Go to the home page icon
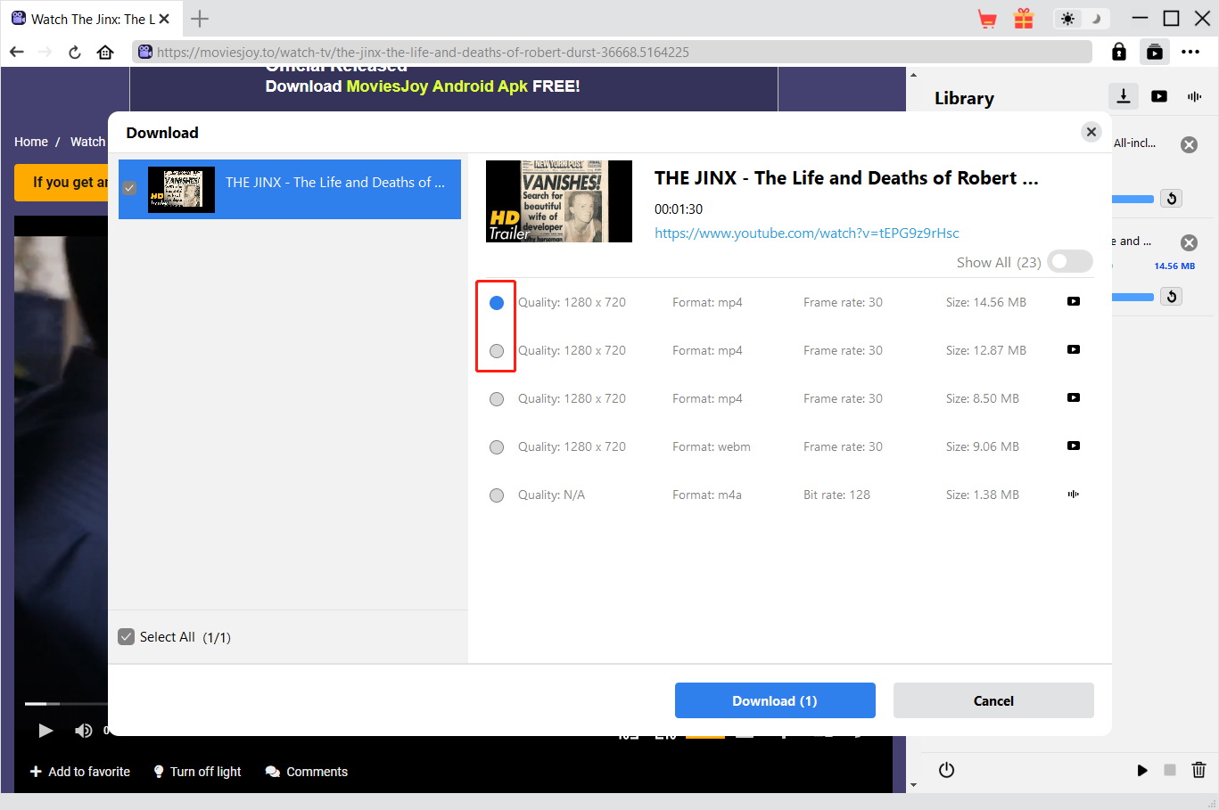This screenshot has width=1219, height=810. click(105, 52)
